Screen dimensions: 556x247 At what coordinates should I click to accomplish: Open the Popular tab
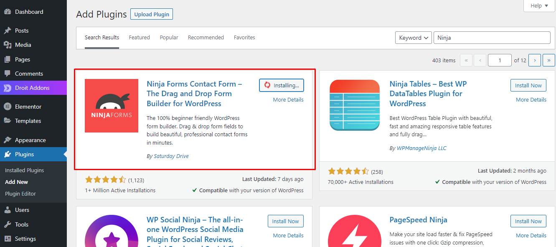[x=169, y=38]
